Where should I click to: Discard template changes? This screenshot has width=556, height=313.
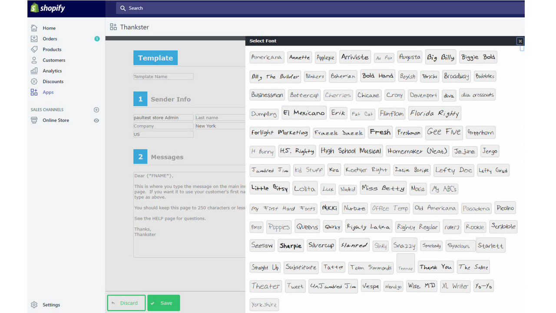coord(126,303)
